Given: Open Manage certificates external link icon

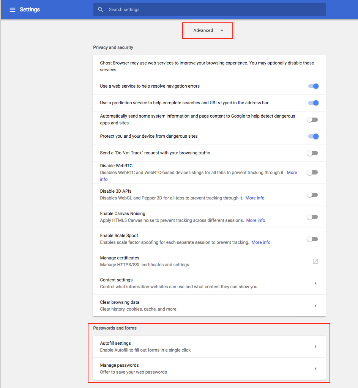Looking at the screenshot, I should tap(315, 261).
